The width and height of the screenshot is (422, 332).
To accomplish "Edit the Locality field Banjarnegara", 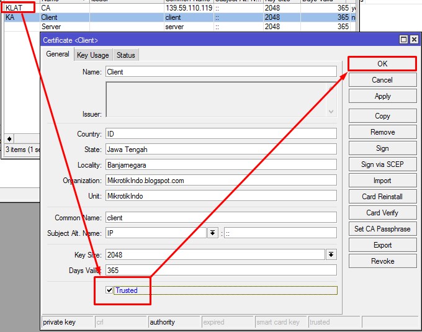I will (221, 165).
